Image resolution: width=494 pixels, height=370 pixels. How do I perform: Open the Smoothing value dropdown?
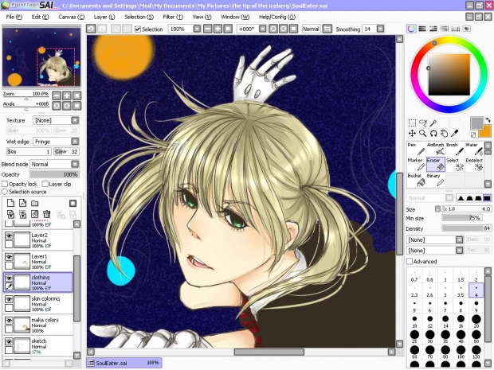(x=381, y=29)
